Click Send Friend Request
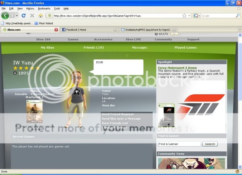Image resolution: width=242 pixels, height=175 pixels. point(118,114)
